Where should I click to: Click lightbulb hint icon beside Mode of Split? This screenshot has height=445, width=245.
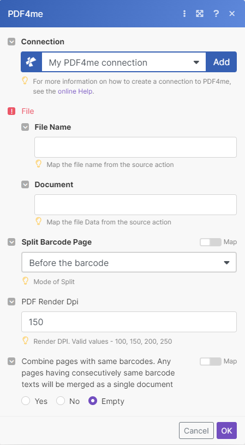click(x=26, y=281)
